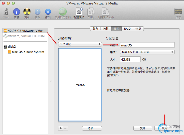
Task: Switch to the First Aid (急救) tab
Action: [x=95, y=29]
